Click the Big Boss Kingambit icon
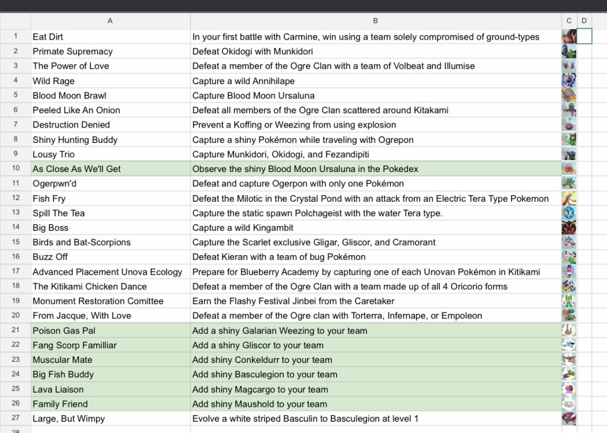607x433 pixels. click(569, 228)
